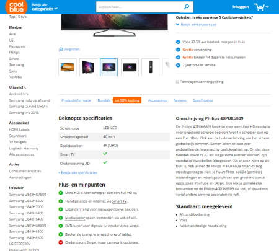Screen dimensions: 279x251
Task: Select Akai brand in sidebar
Action: (12, 34)
